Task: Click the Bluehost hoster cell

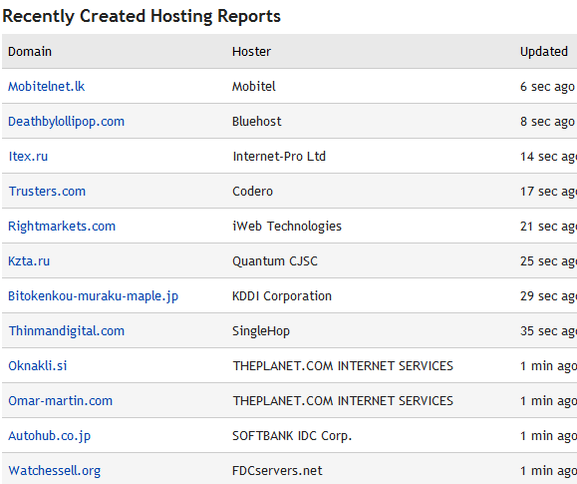Action: 257,122
